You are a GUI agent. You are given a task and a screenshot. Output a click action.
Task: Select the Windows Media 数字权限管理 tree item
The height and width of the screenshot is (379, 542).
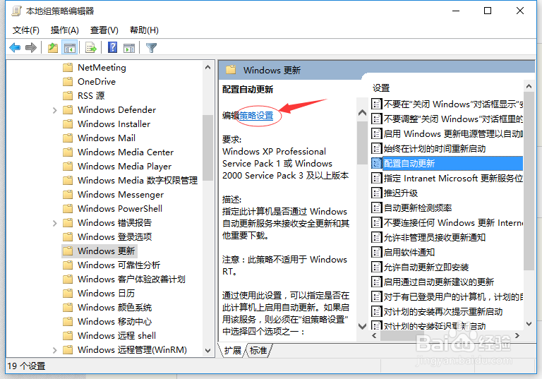(138, 181)
